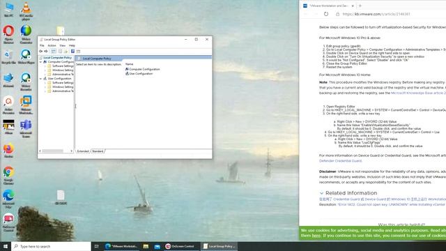Toggle the Show/Hide Console Tree toolbar icon
The height and width of the screenshot is (251, 446).
[54, 51]
